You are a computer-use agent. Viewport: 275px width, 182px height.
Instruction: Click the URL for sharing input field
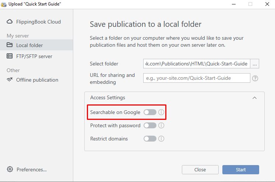(x=197, y=78)
